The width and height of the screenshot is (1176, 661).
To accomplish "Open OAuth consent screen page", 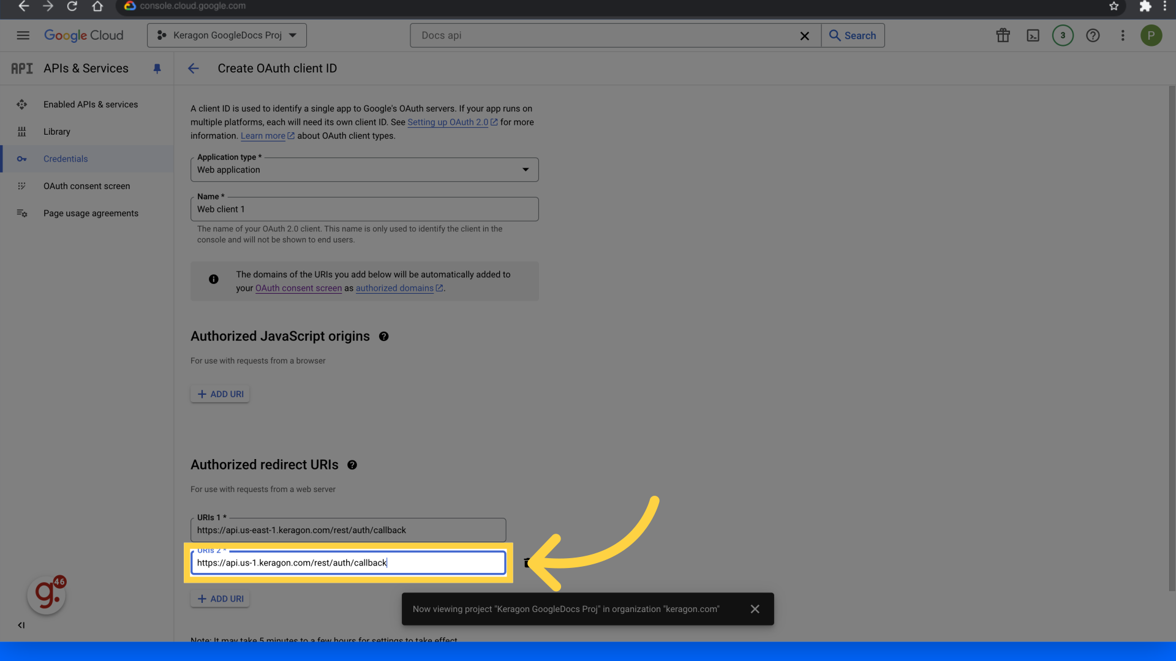I will point(87,186).
